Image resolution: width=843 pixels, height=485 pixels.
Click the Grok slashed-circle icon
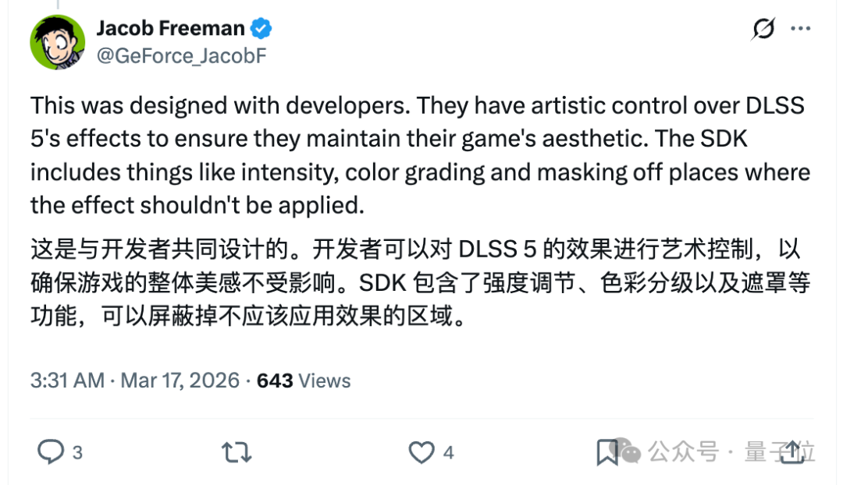pos(763,30)
